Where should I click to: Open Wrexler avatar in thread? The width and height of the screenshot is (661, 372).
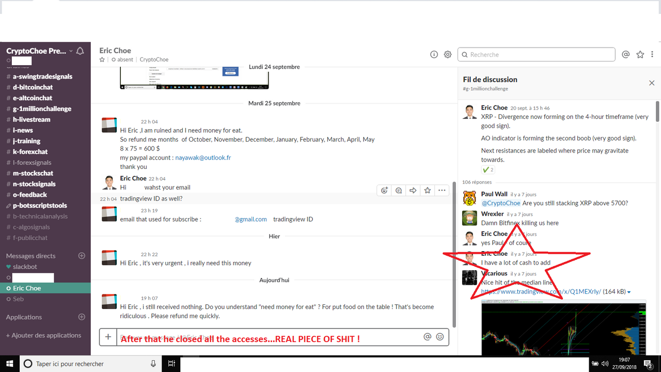[x=469, y=218]
